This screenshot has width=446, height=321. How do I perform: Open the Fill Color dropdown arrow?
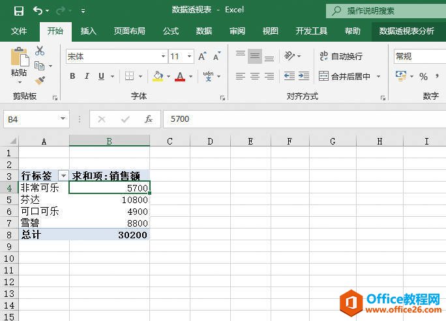(x=168, y=76)
